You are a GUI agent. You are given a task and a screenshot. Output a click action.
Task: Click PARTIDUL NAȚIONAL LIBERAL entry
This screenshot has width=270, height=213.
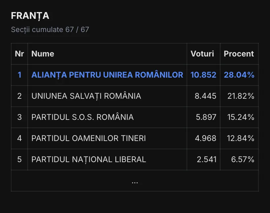tap(88, 160)
